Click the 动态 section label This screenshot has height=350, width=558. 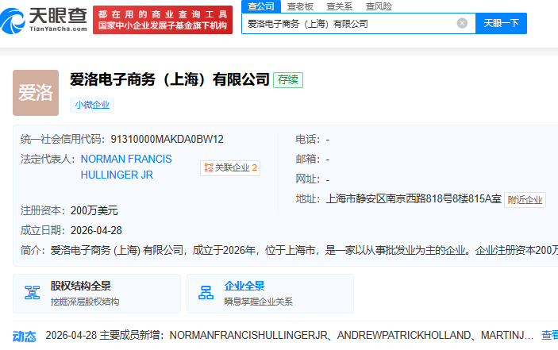(24, 337)
